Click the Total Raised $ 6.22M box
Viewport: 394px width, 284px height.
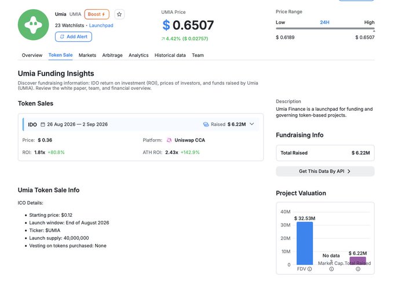pos(325,153)
